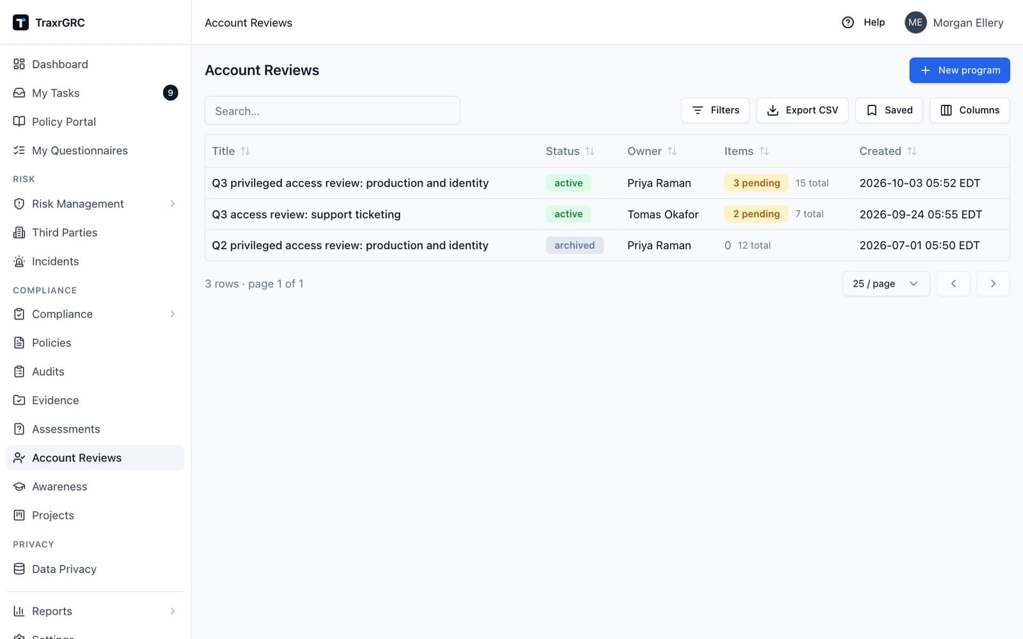Expand the Compliance submenu
The image size is (1023, 639).
[x=173, y=314]
